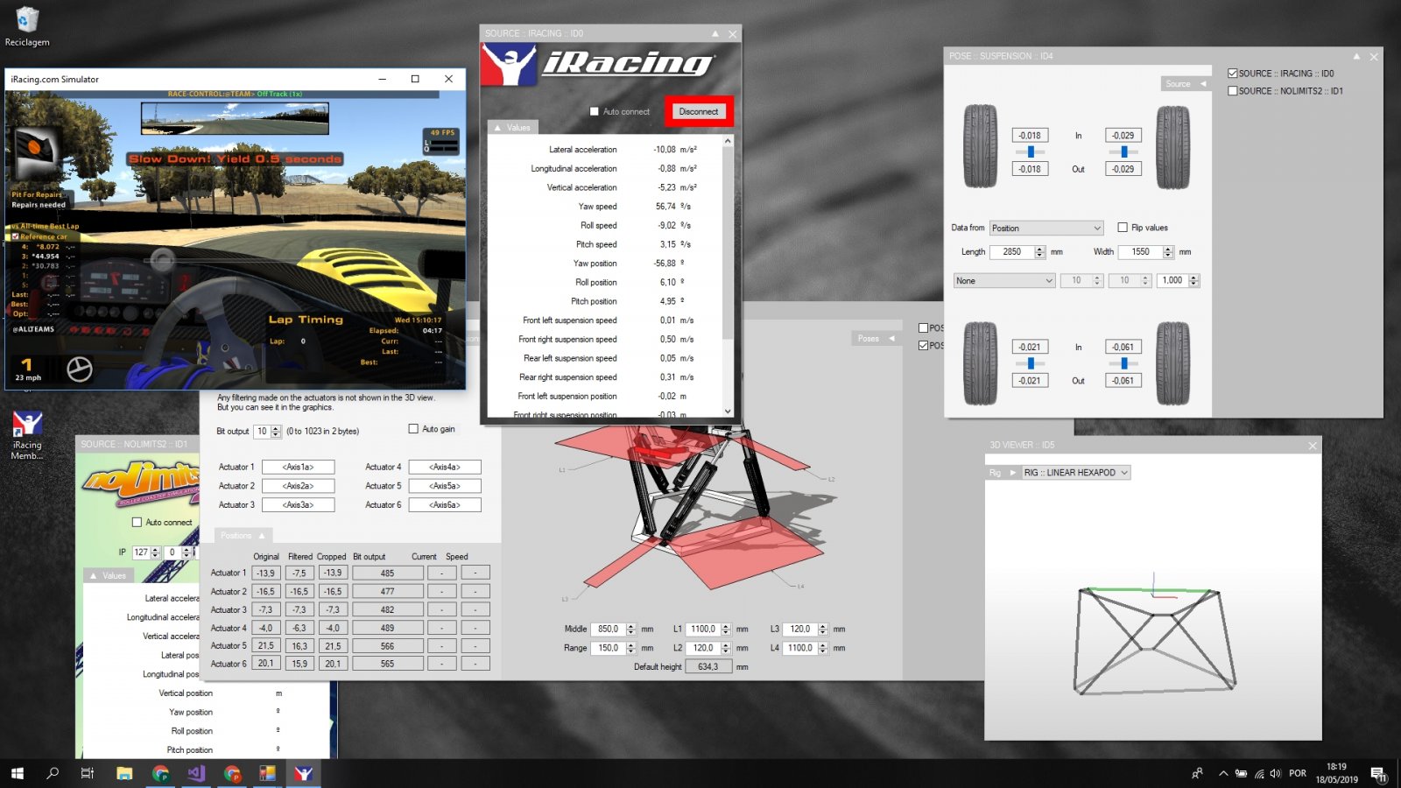Click the rear left tire image
Image resolution: width=1401 pixels, height=788 pixels.
click(x=980, y=362)
